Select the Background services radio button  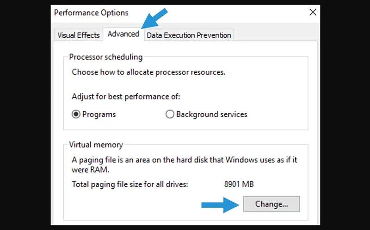(170, 114)
